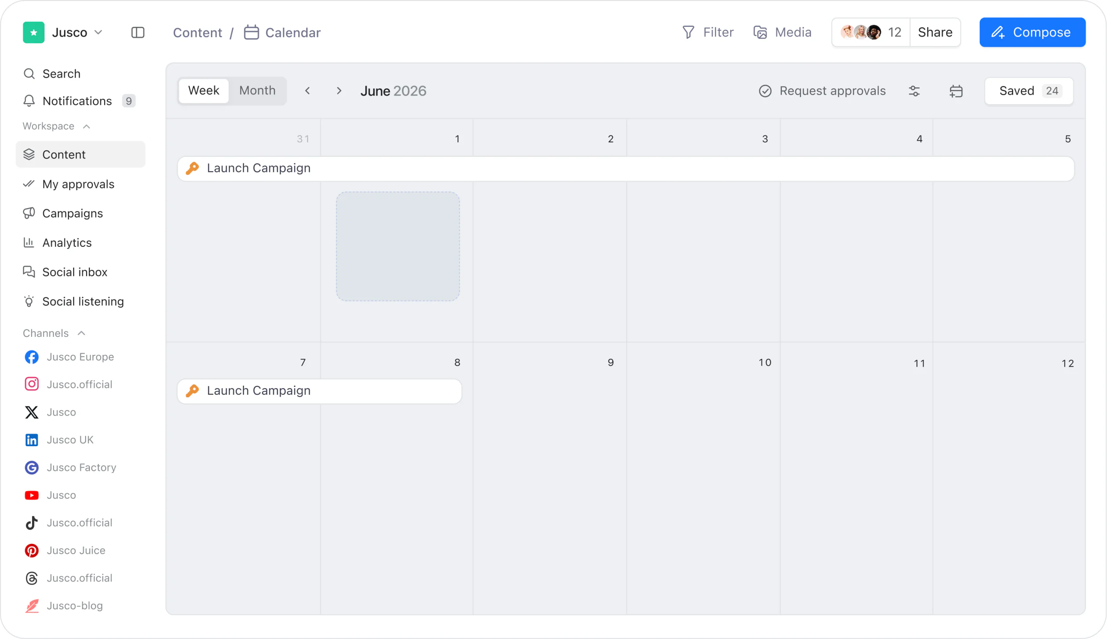Image resolution: width=1107 pixels, height=639 pixels.
Task: Go to the next period arrow
Action: (339, 91)
